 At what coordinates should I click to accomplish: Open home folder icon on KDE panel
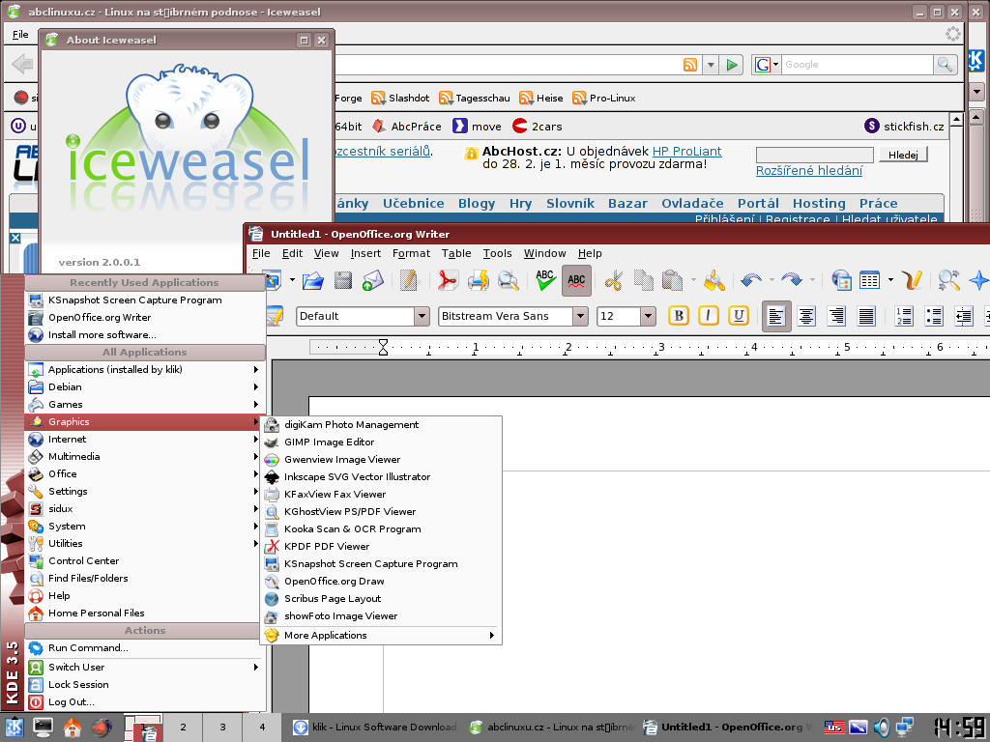pyautogui.click(x=72, y=728)
